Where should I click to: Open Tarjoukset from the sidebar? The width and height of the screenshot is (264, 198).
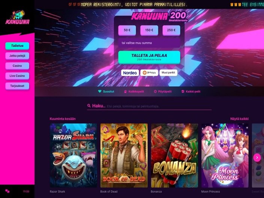coord(17,86)
